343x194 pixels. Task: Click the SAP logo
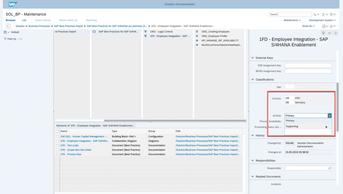pyautogui.click(x=13, y=4)
